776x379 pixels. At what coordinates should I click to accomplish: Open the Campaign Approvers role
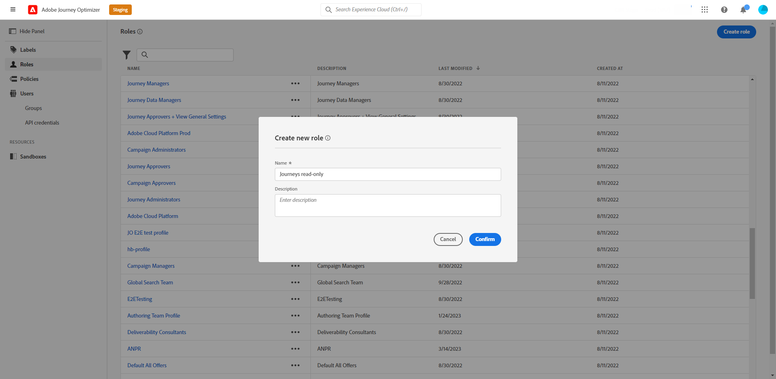[x=152, y=183]
